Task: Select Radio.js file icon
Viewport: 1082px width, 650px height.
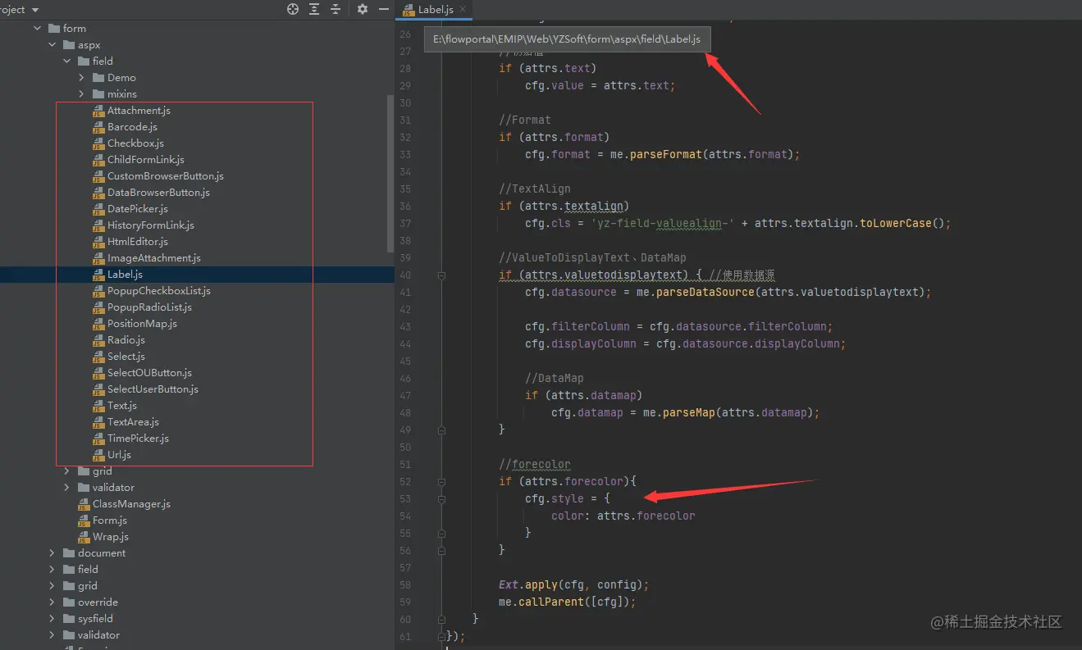Action: pos(98,340)
